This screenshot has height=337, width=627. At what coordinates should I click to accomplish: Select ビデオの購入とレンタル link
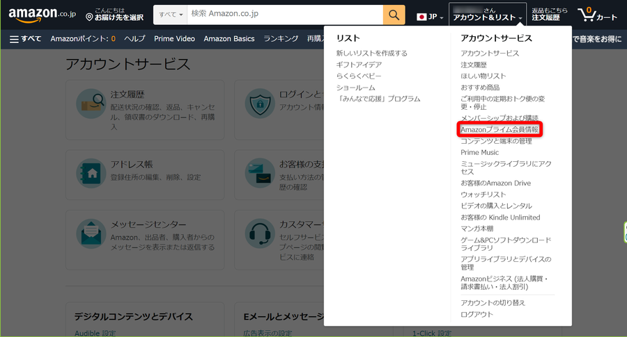(496, 206)
